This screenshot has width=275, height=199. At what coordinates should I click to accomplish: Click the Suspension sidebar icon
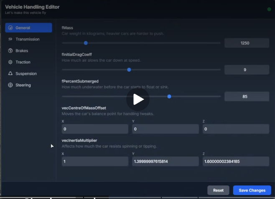pos(10,73)
